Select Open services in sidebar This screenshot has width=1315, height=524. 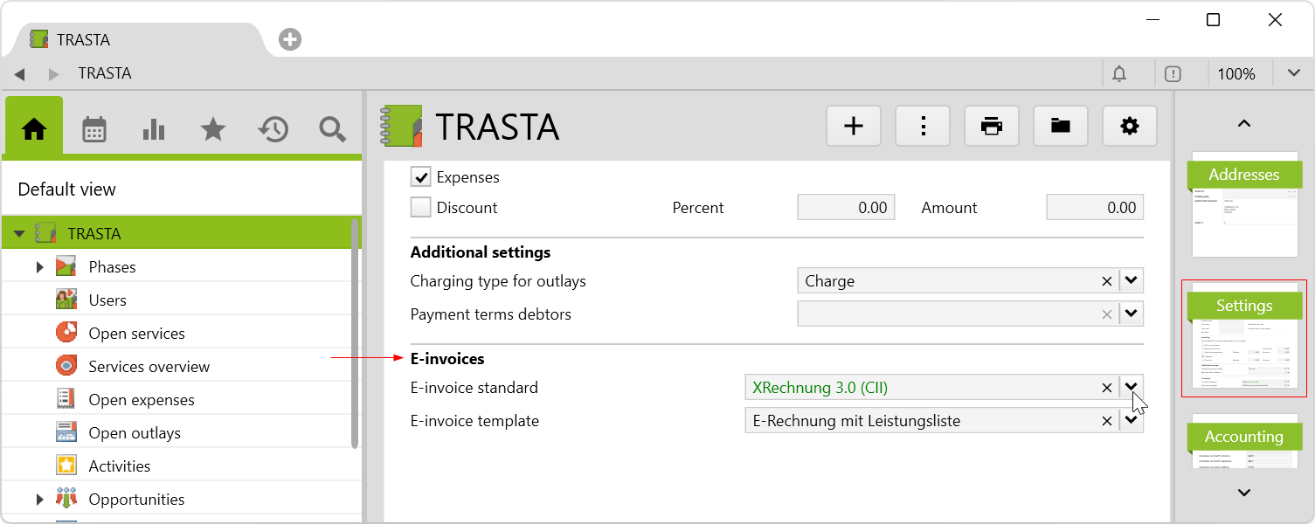[x=136, y=334]
